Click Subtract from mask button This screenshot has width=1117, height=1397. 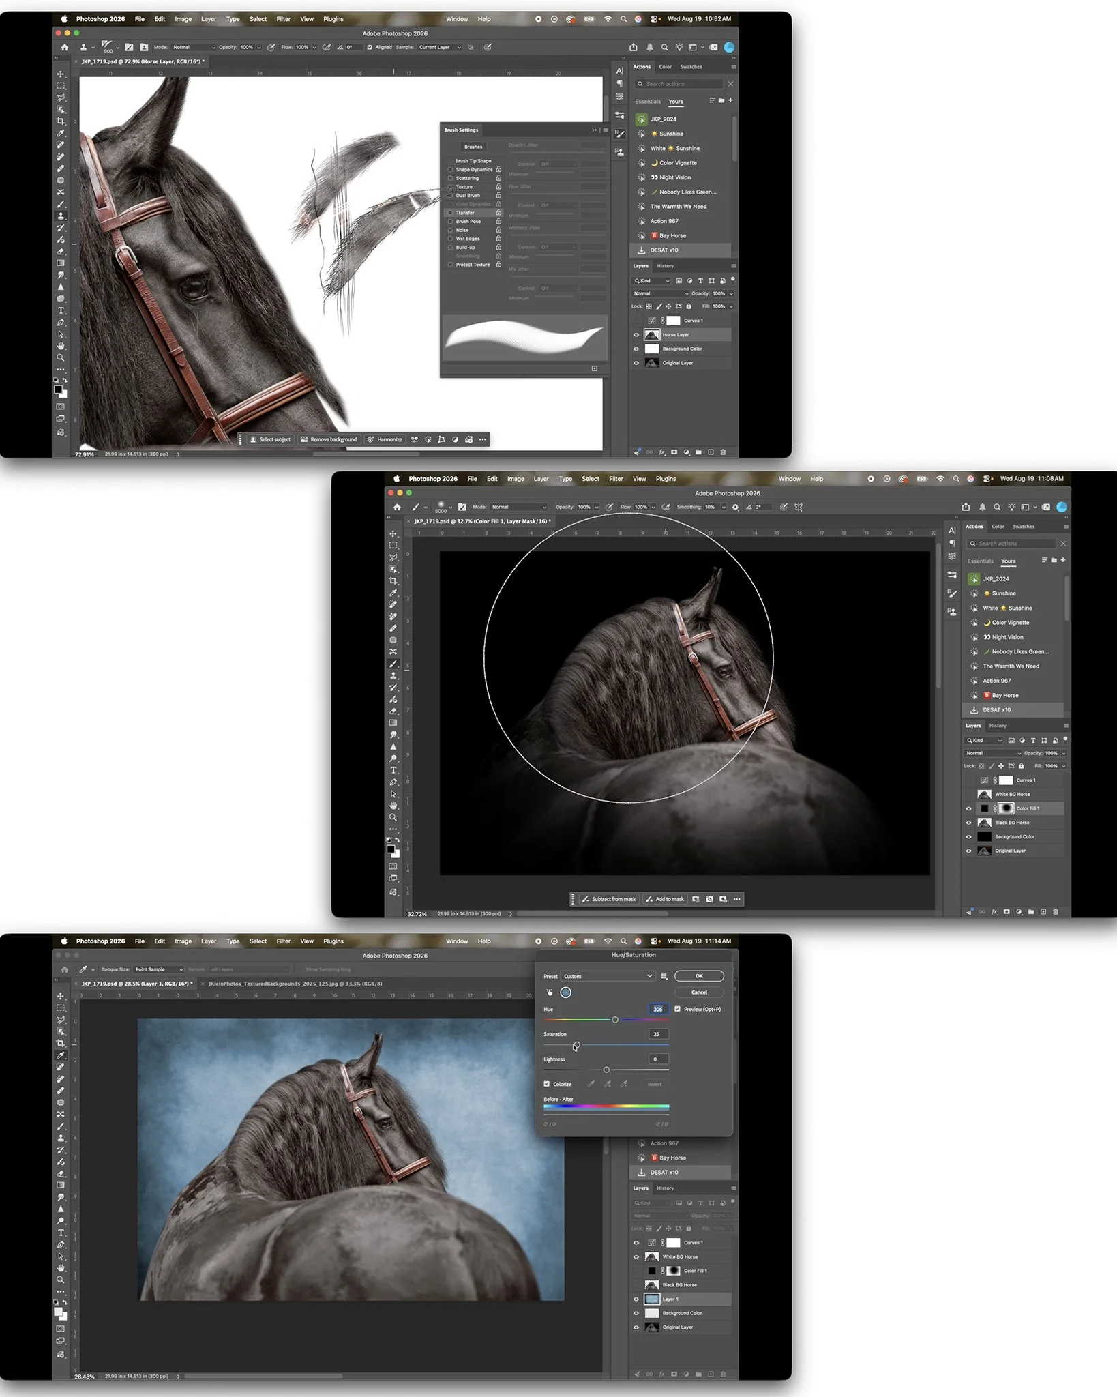tap(608, 899)
